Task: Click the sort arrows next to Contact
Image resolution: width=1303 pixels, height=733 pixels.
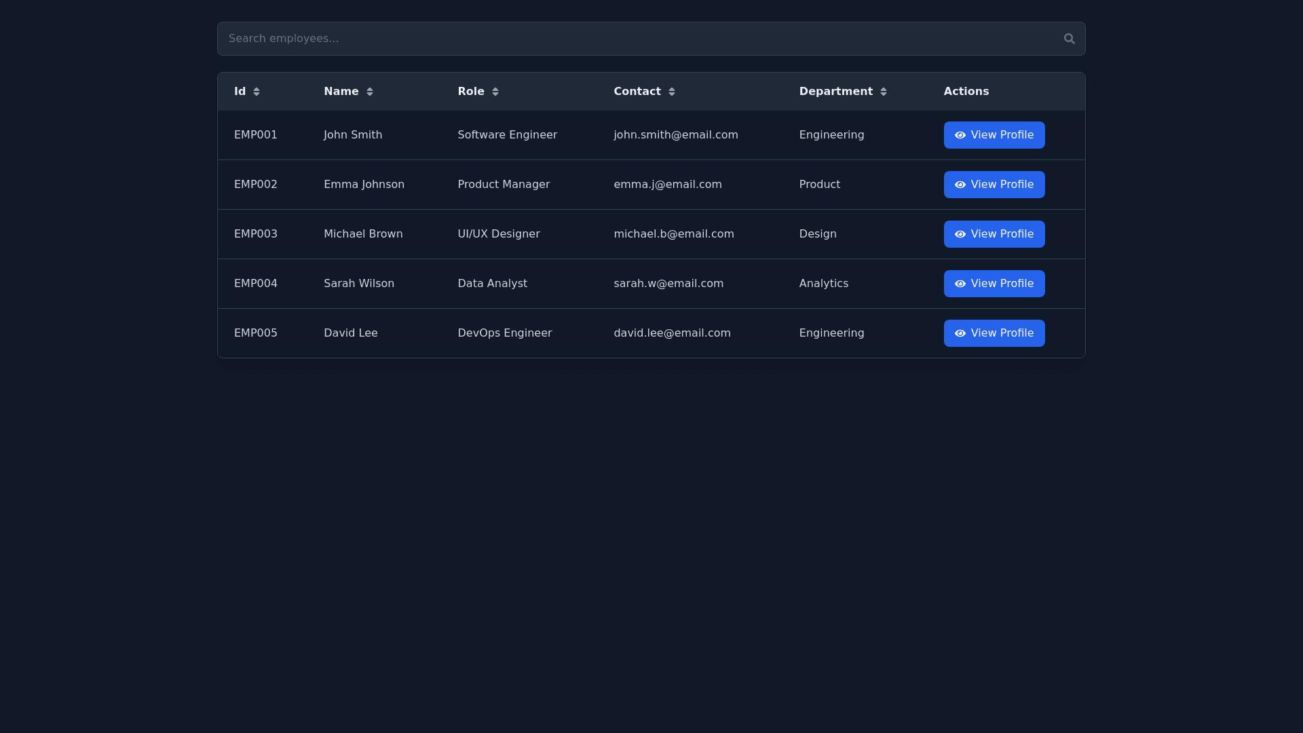Action: [672, 92]
